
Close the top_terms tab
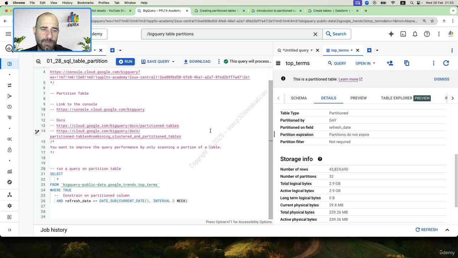(x=357, y=50)
